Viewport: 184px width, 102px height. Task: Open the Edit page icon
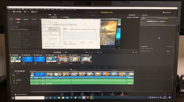point(82,94)
